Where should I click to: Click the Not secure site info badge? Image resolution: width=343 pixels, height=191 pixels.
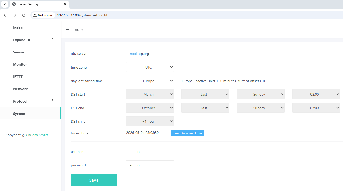(x=43, y=15)
